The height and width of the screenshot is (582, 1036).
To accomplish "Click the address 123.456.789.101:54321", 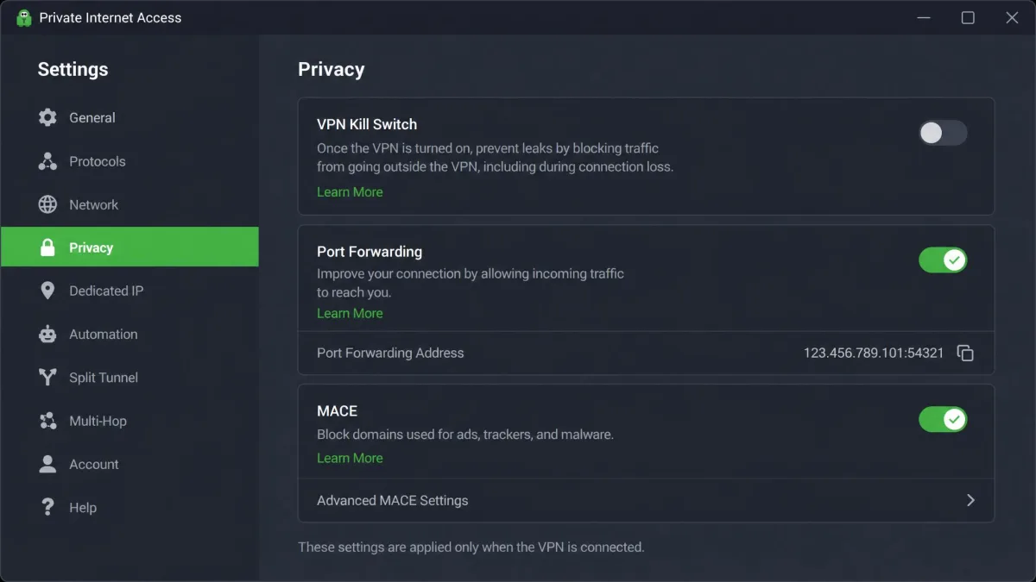I will click(874, 353).
